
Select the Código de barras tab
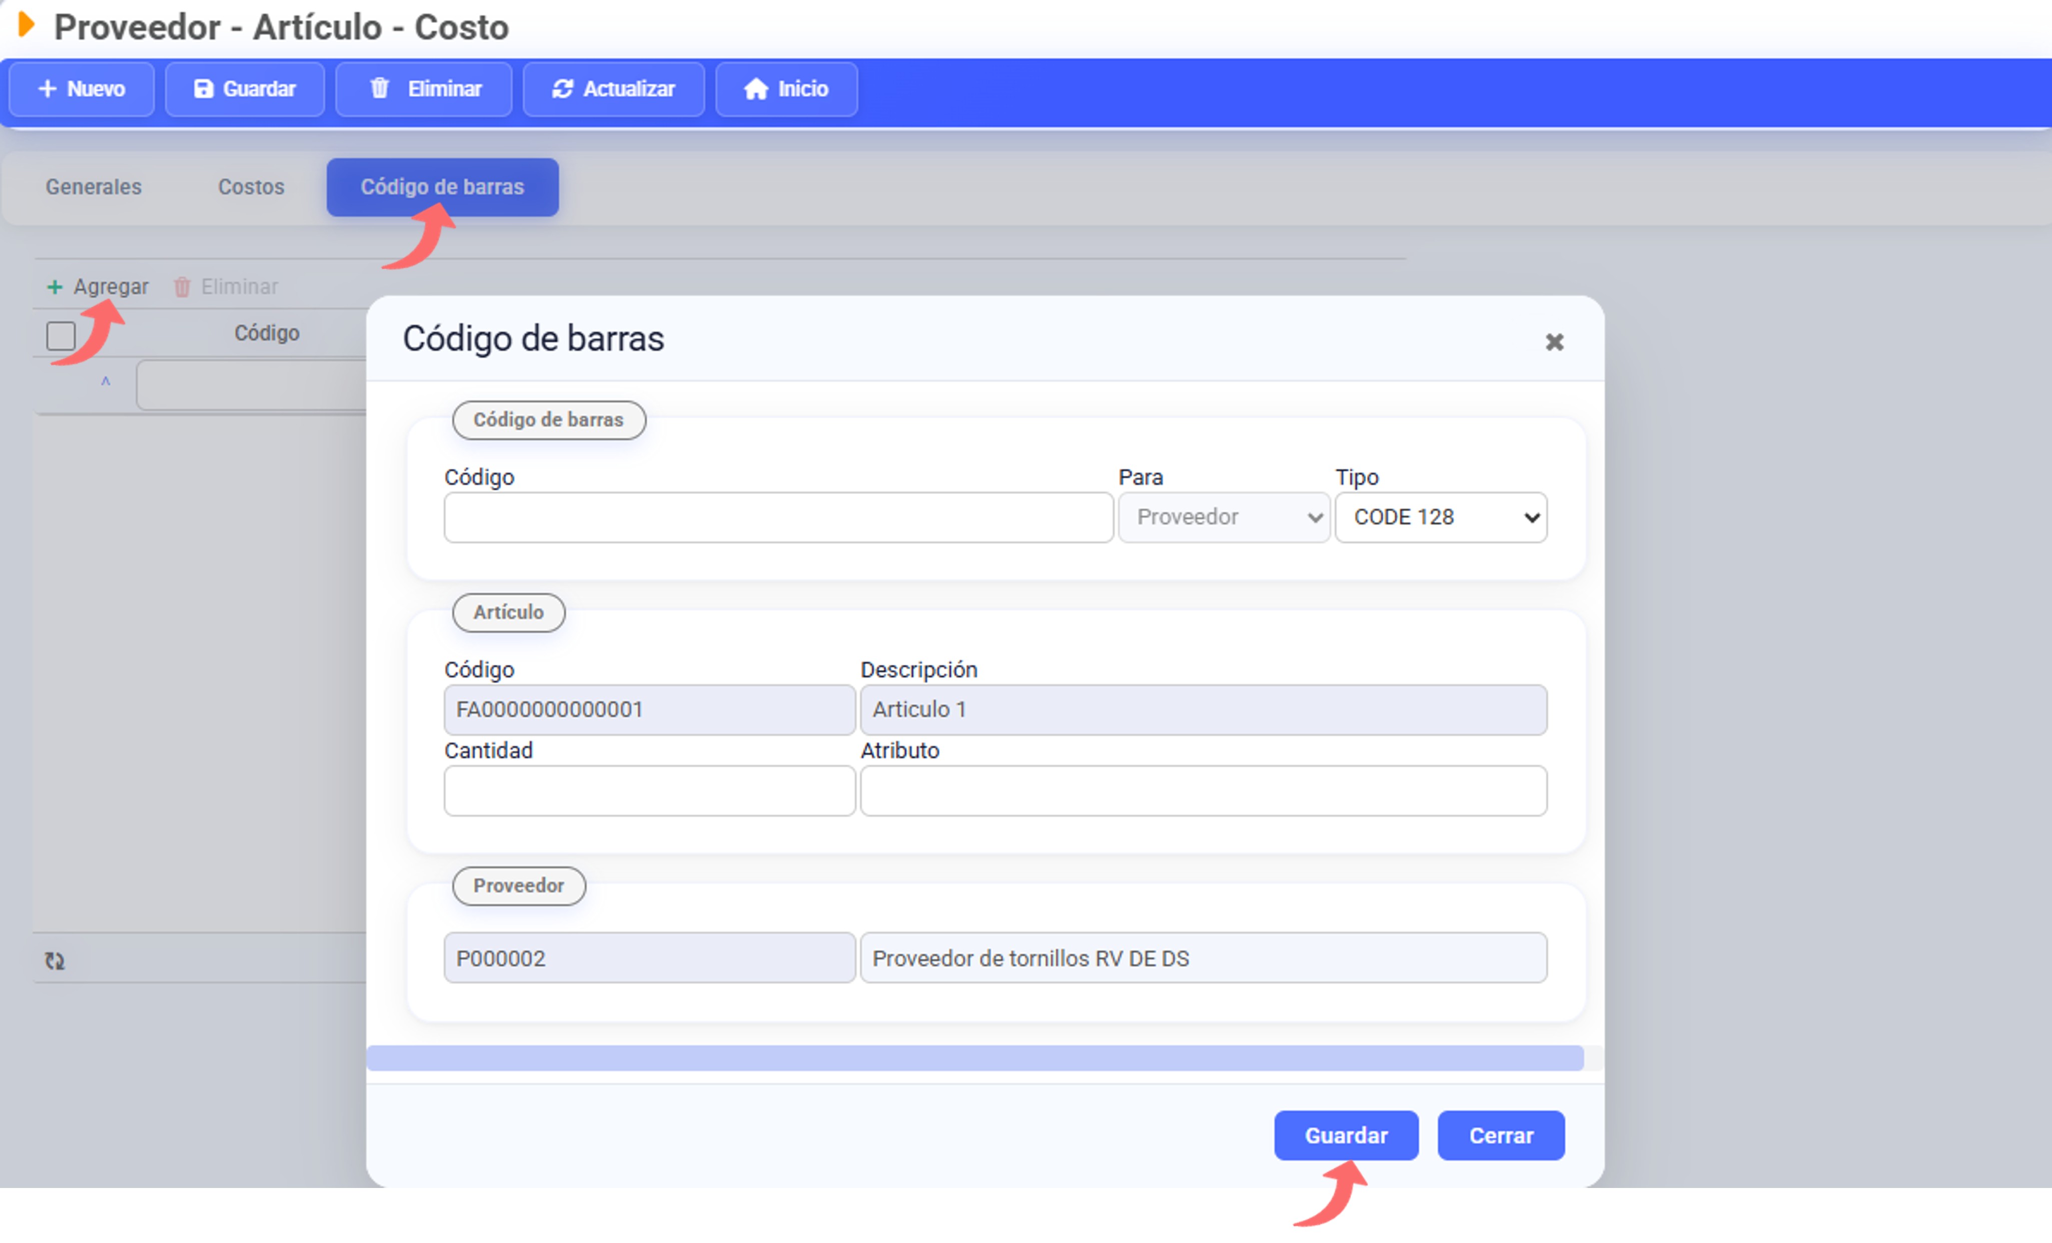pyautogui.click(x=442, y=187)
